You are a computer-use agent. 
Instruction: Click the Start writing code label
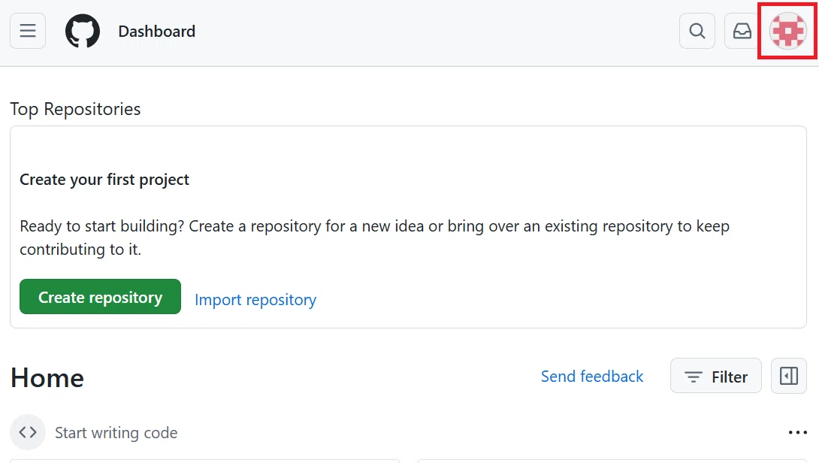[x=116, y=433]
